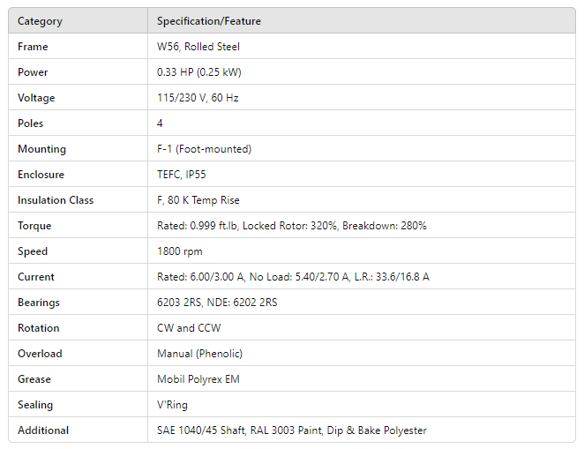Select the Frame row label

point(33,47)
